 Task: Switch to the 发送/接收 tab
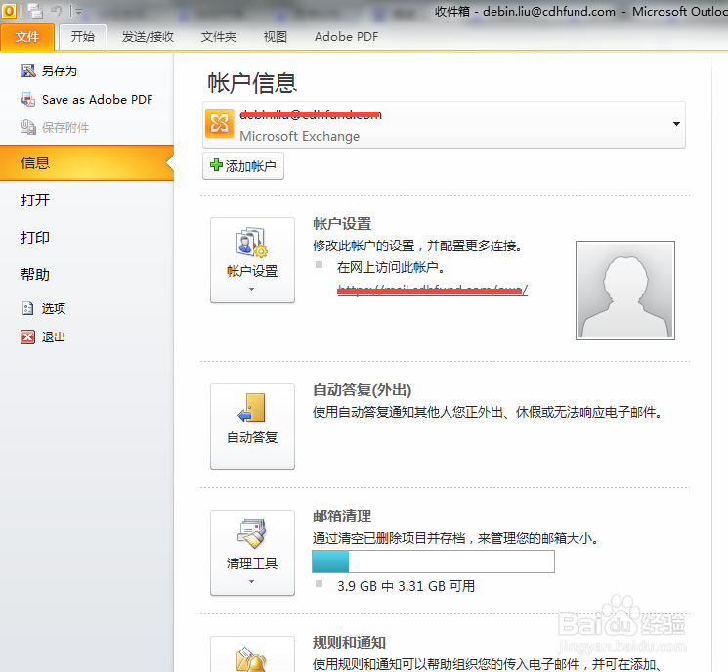(149, 37)
